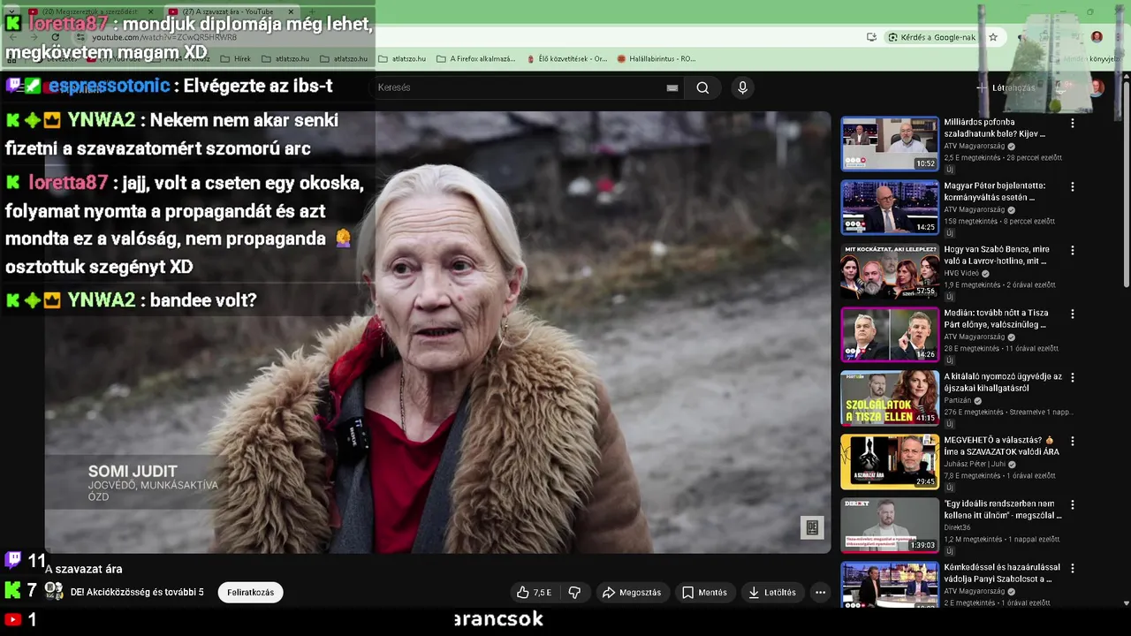This screenshot has height=636, width=1131.
Task: Select the A szavazat ára - YouTube tab
Action: (228, 11)
